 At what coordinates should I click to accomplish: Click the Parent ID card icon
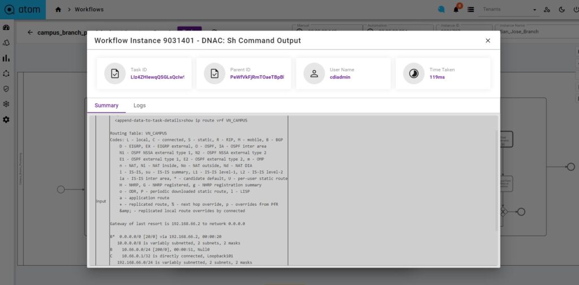(214, 74)
